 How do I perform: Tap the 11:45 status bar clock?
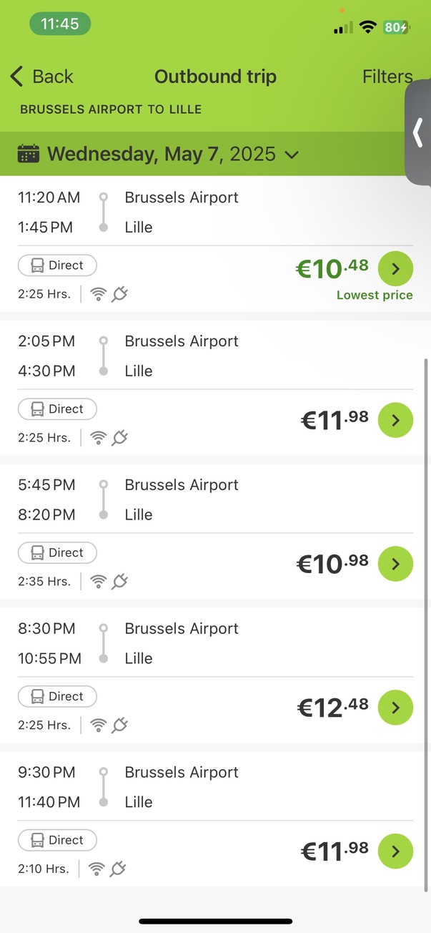tap(60, 24)
